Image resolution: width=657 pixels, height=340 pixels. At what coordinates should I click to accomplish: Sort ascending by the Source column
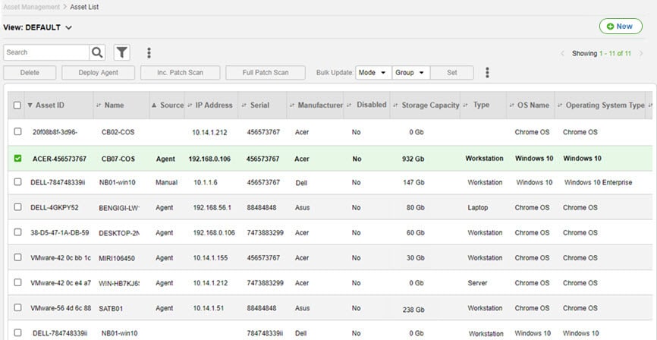(x=168, y=105)
